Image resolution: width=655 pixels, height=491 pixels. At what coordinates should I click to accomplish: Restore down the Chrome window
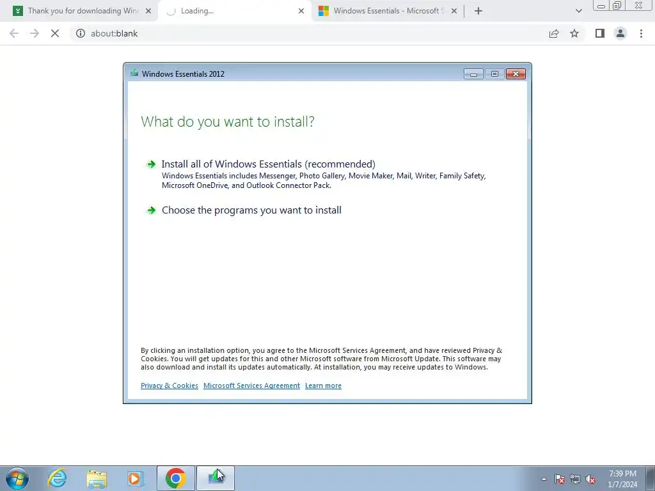pos(617,5)
